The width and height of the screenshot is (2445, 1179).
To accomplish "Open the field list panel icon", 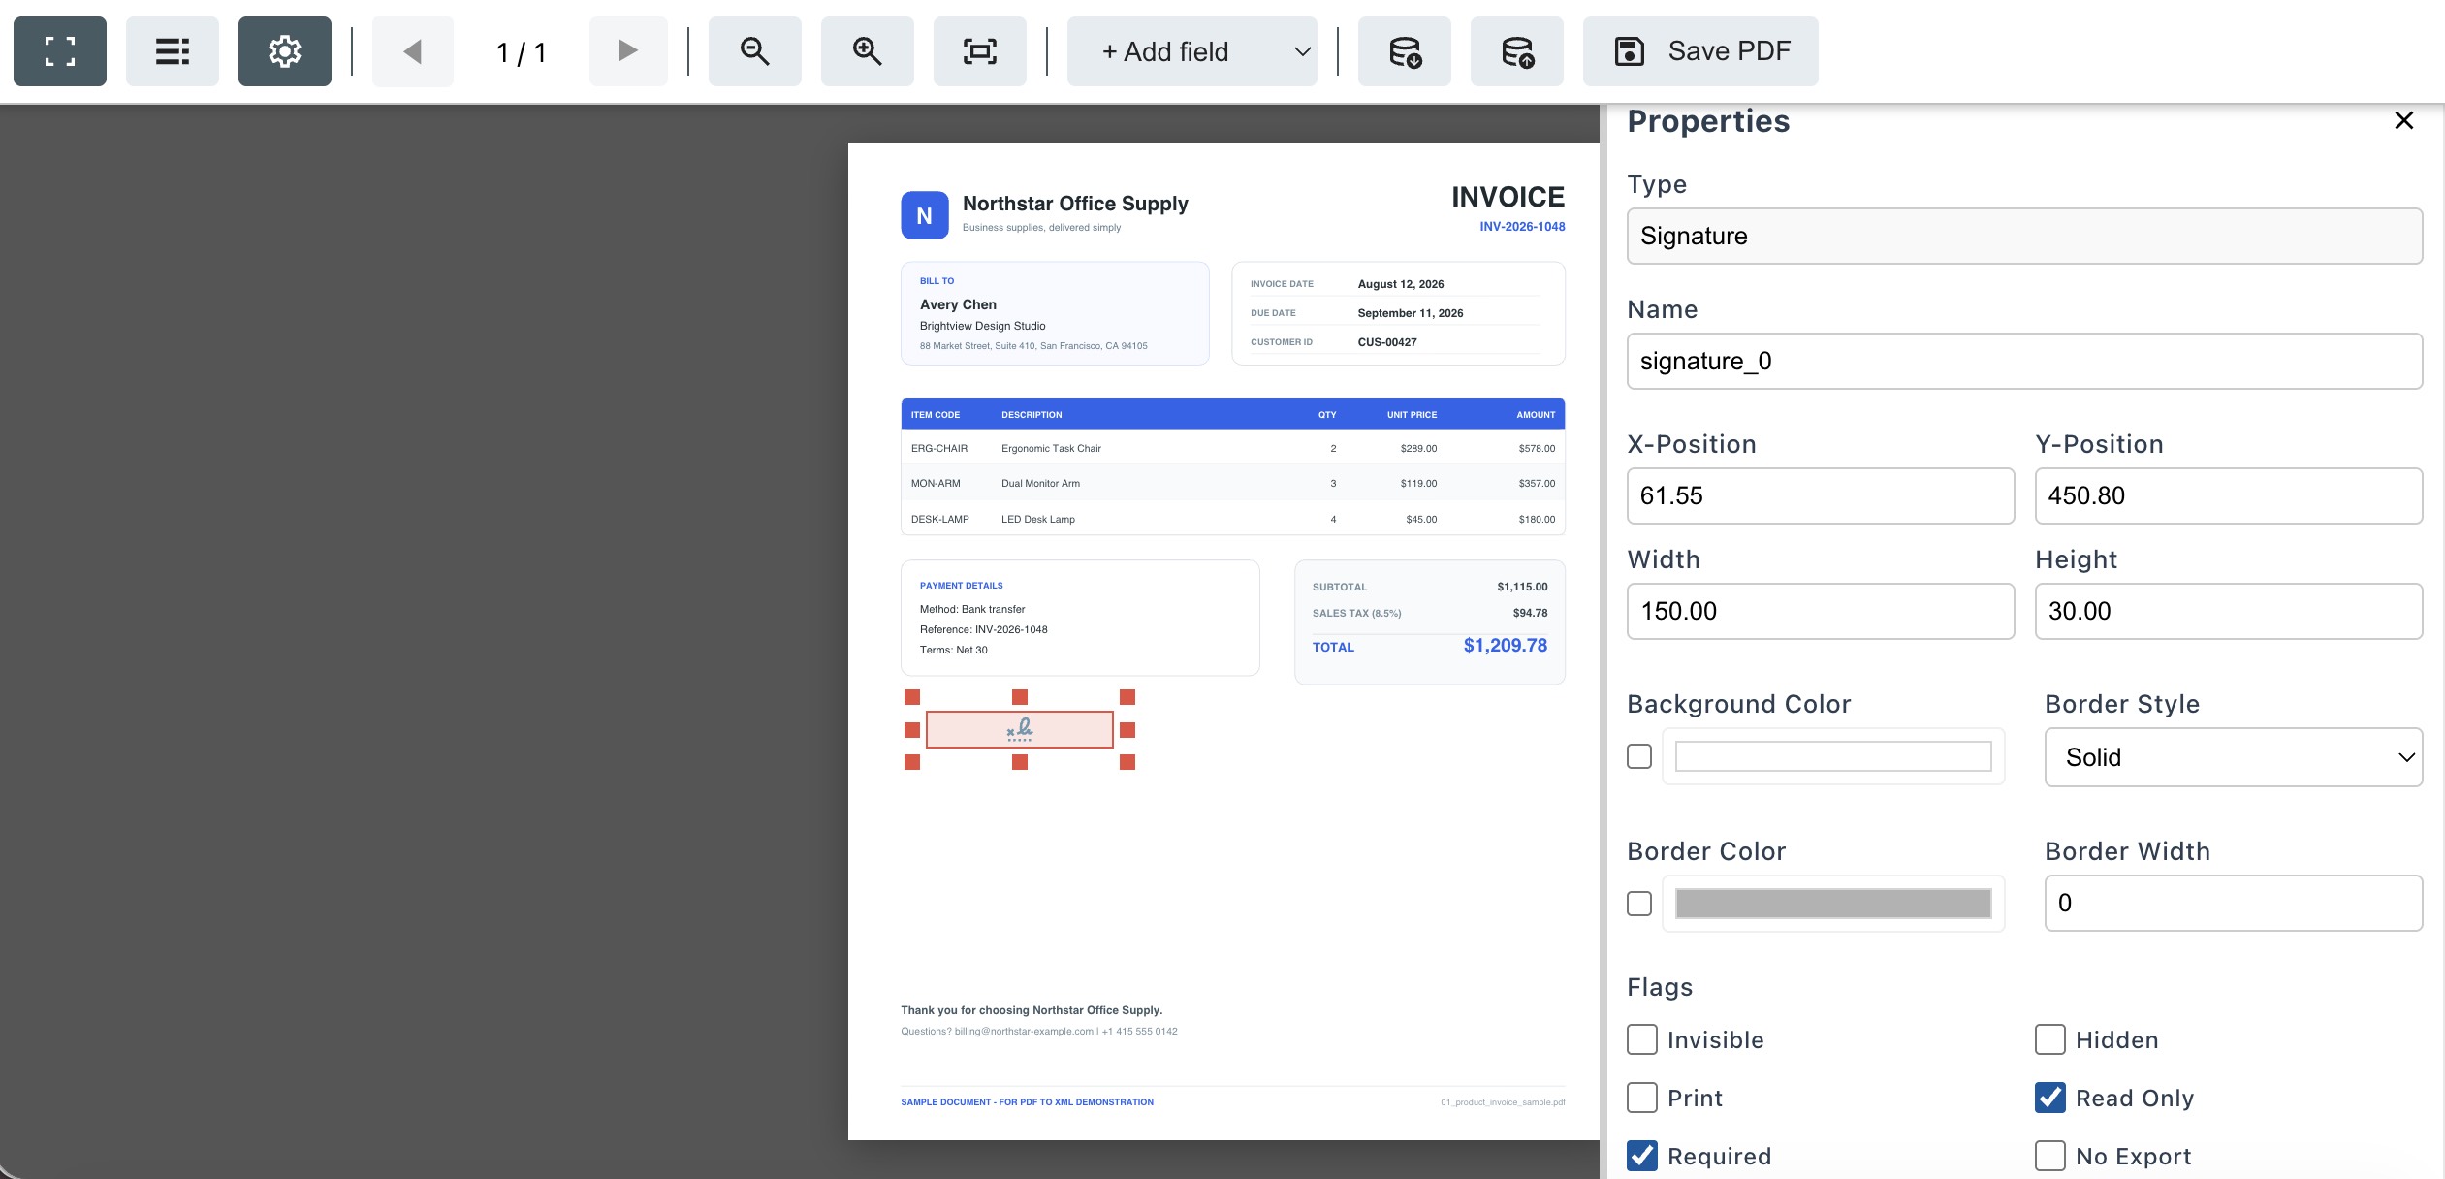I will 173,51.
